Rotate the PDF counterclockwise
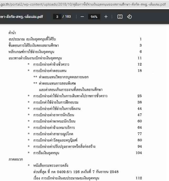The image size is (169, 181). (x=129, y=17)
